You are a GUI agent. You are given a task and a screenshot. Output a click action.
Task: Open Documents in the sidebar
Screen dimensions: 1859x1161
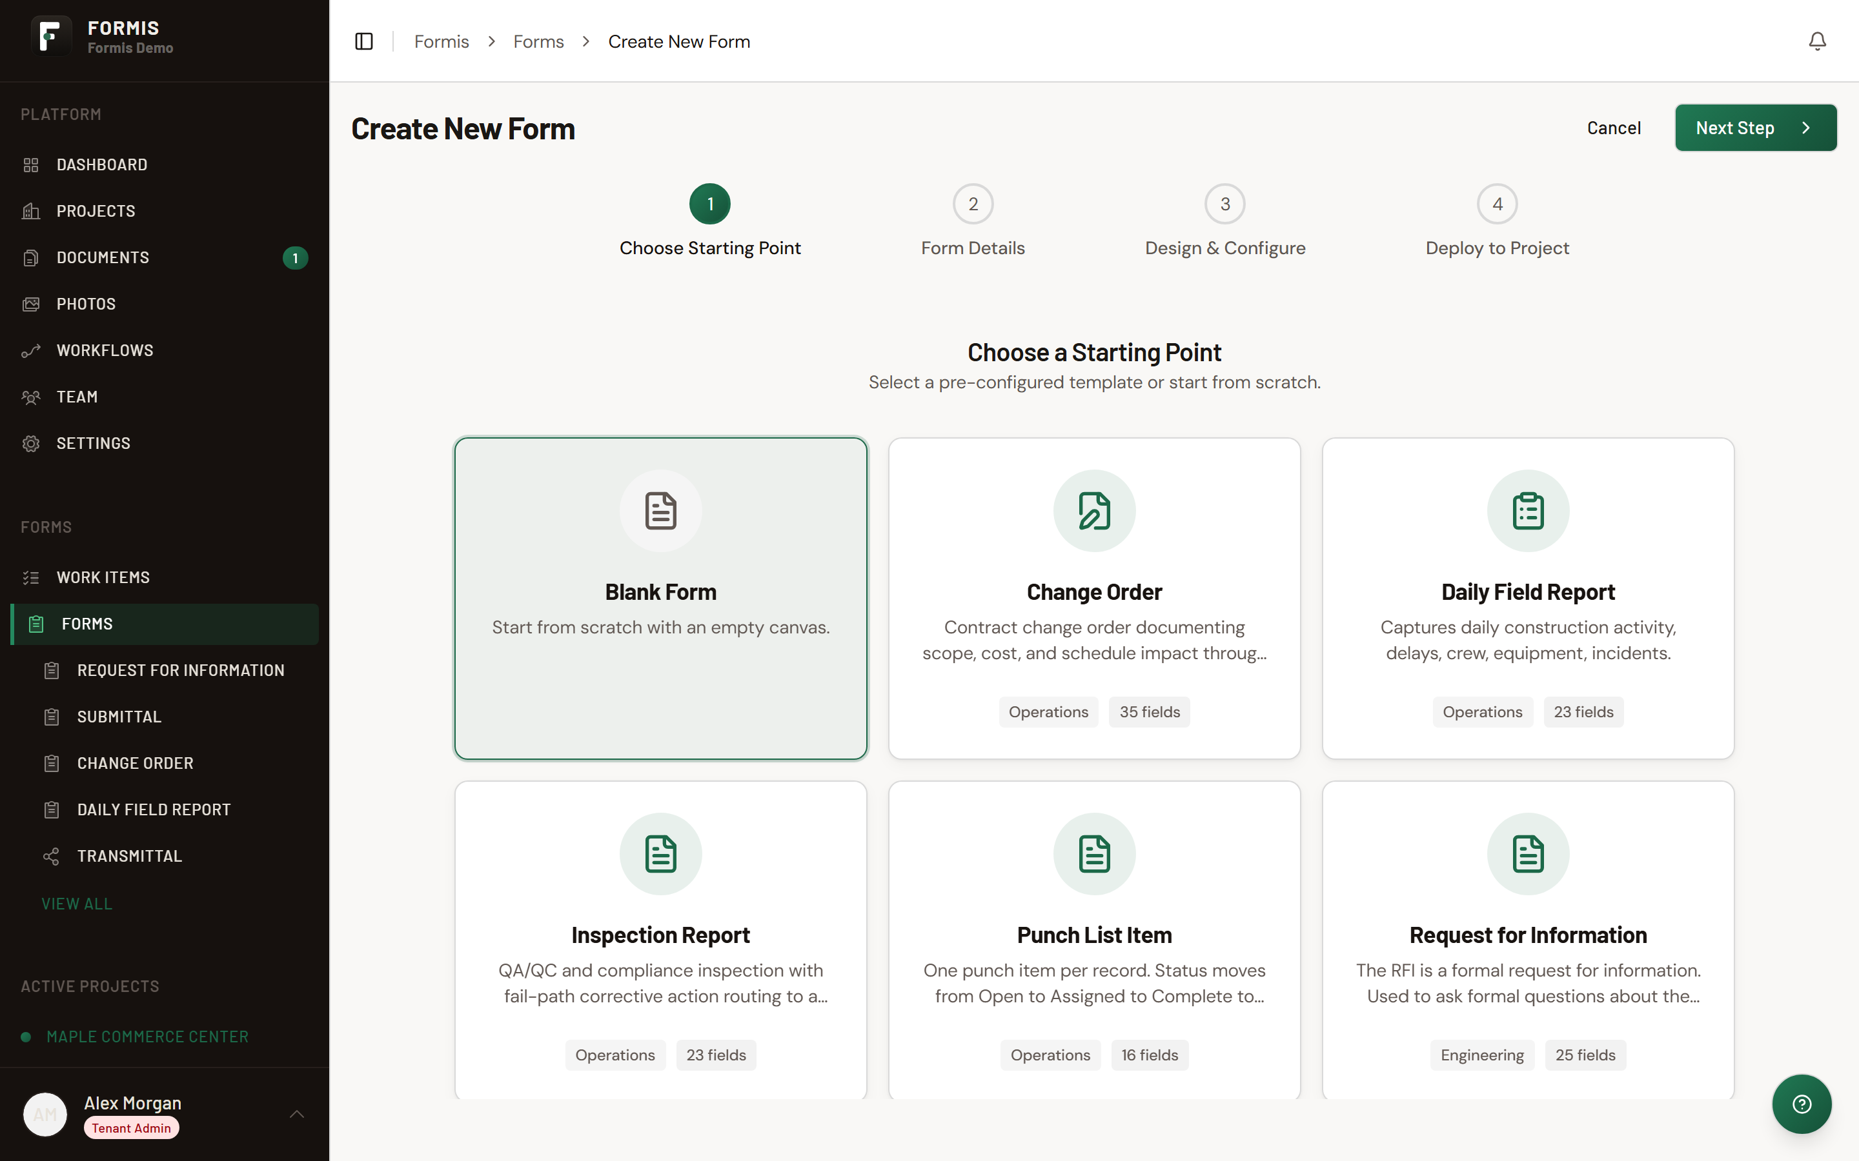coord(165,258)
